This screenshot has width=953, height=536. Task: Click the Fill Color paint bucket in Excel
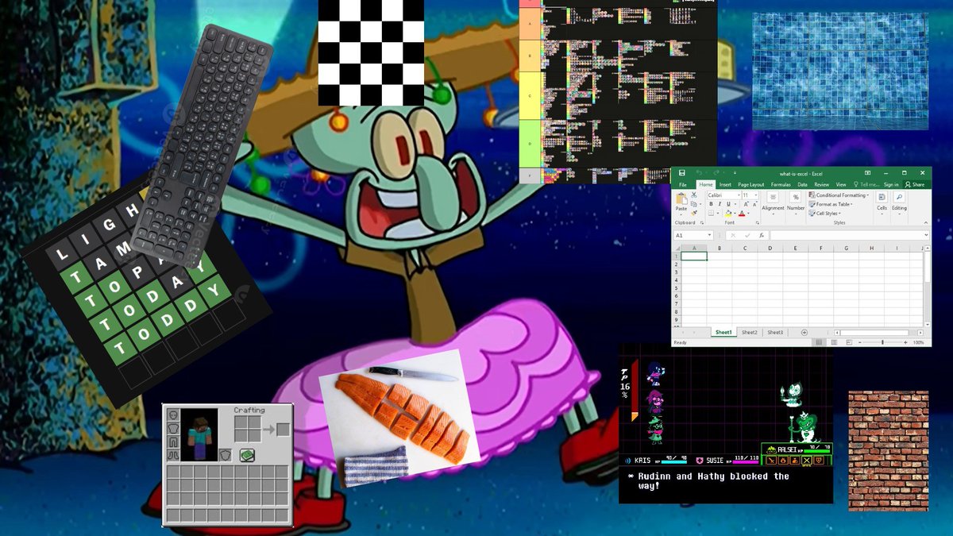point(728,213)
